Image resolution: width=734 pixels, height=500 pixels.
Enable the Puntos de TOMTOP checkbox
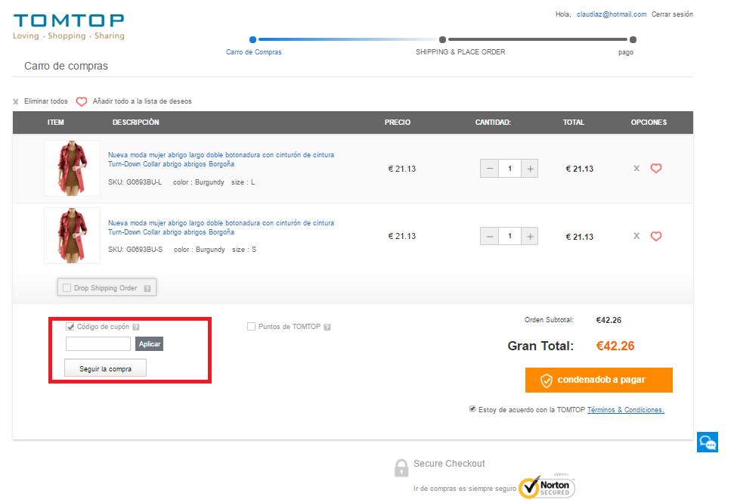[252, 327]
